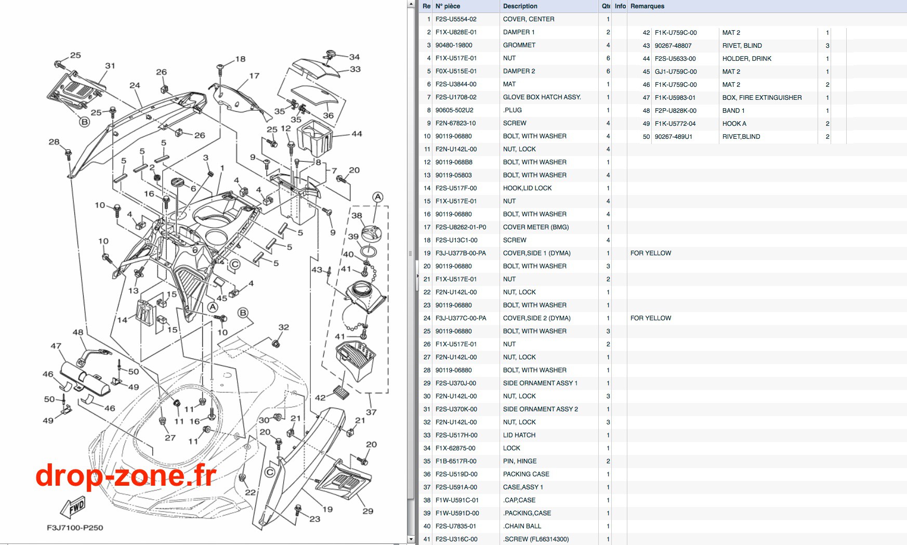Screen dimensions: 907x545
Task: Click the BOX, FIRE EXTINGUISHER entry
Action: click(x=762, y=98)
